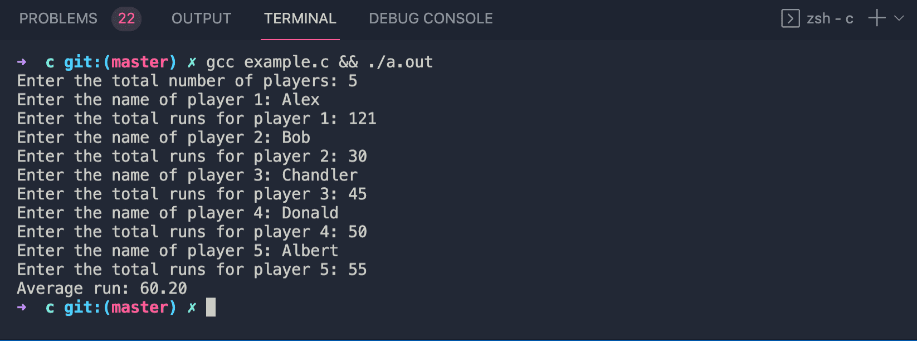Image resolution: width=917 pixels, height=341 pixels.
Task: Expand the launch profile chevron dropdown
Action: click(x=899, y=18)
